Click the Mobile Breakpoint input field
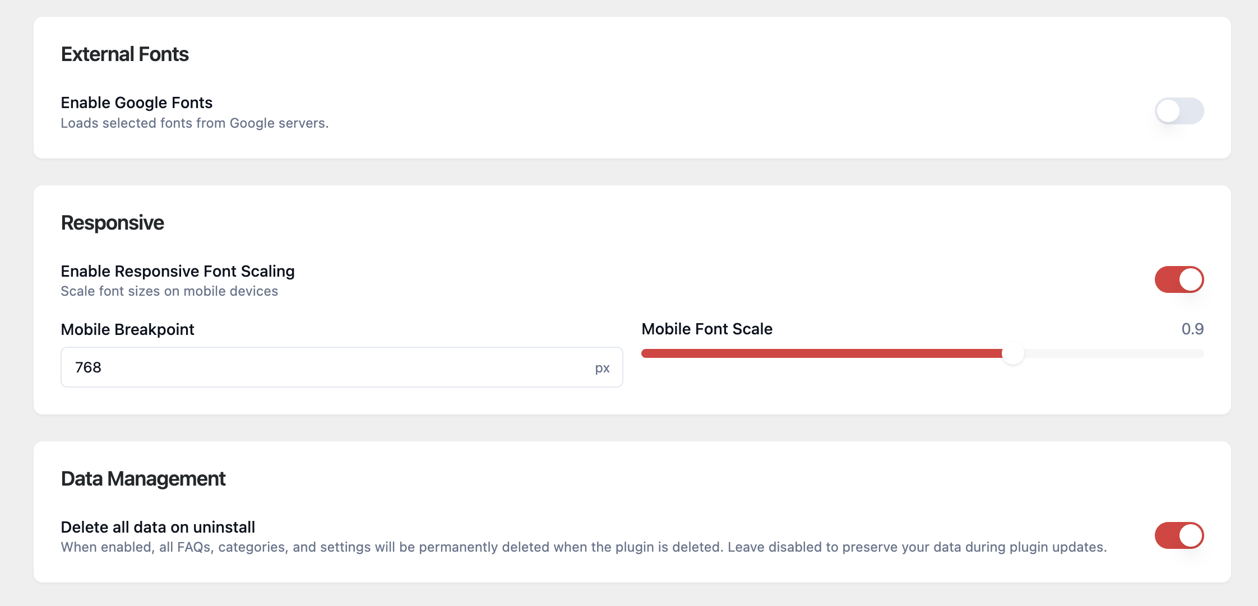The height and width of the screenshot is (606, 1258). (x=331, y=367)
